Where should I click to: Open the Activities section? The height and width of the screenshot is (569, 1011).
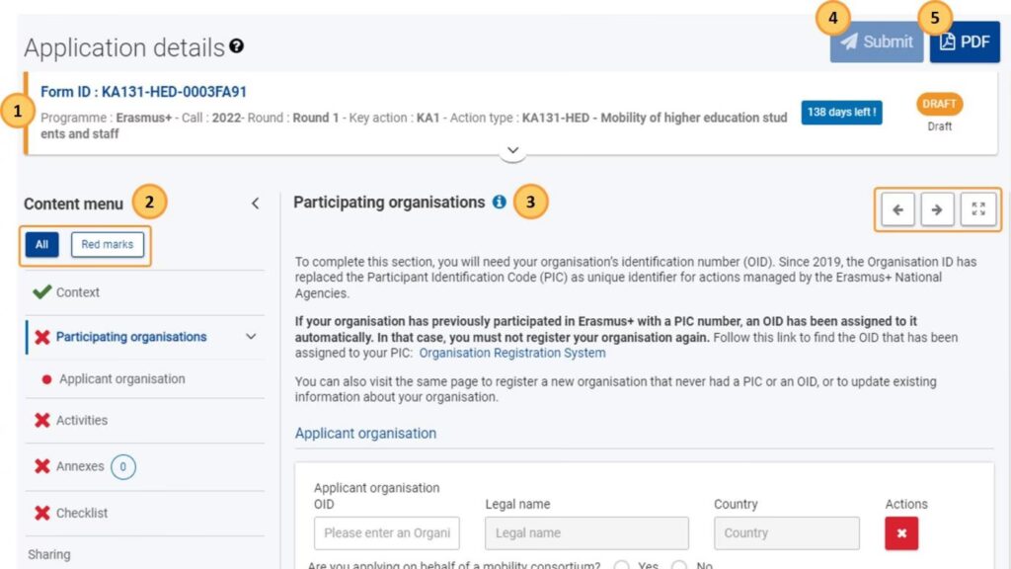(x=82, y=421)
